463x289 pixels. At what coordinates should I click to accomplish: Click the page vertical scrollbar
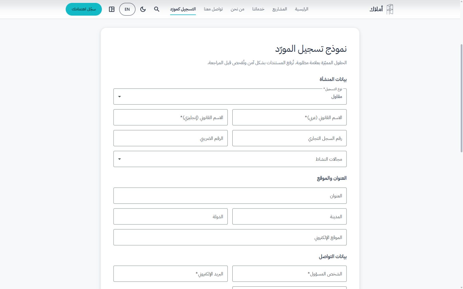pyautogui.click(x=461, y=98)
